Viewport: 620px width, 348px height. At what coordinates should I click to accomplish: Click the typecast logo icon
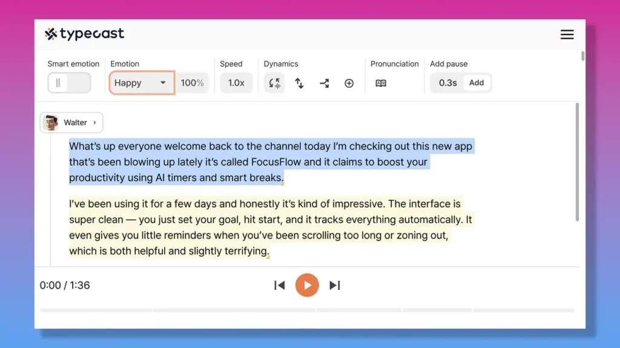[x=52, y=34]
